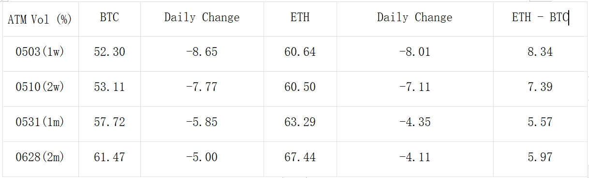Click the 0531(1m) row label cell

point(40,124)
